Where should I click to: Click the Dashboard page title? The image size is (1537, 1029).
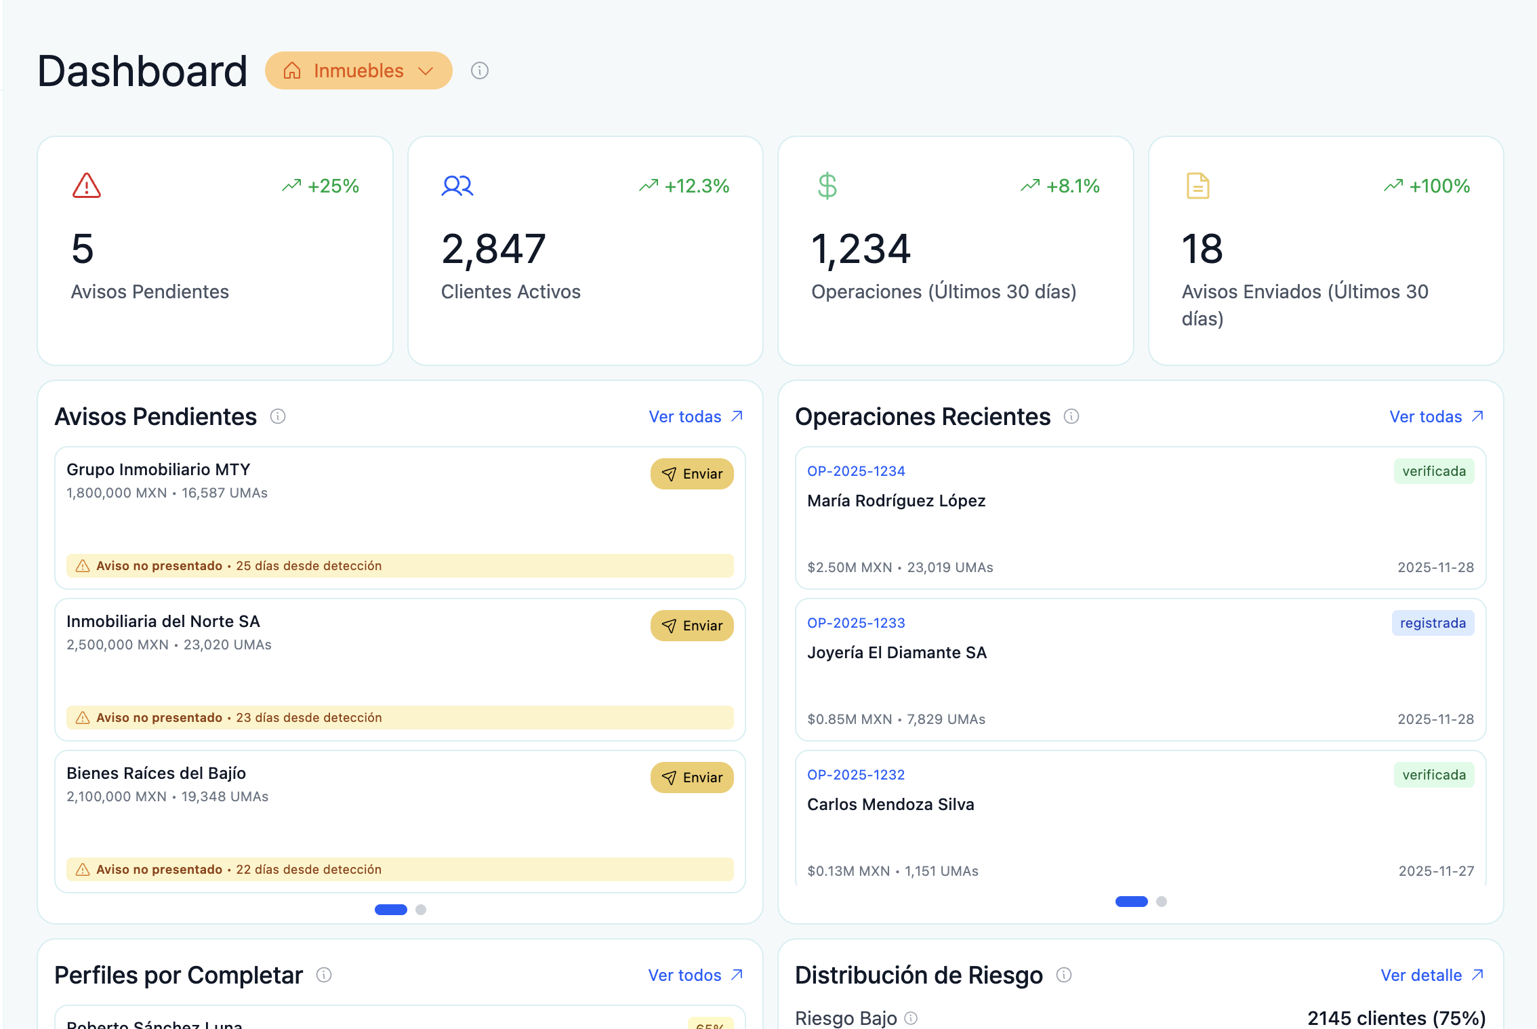click(142, 70)
